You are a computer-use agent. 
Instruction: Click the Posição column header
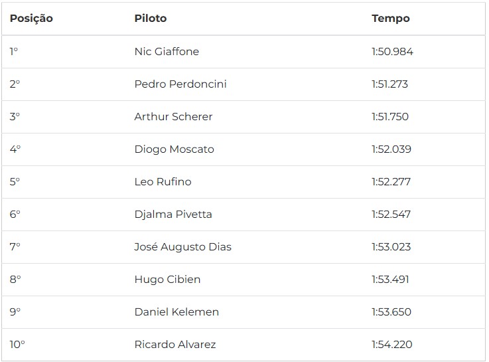31,19
